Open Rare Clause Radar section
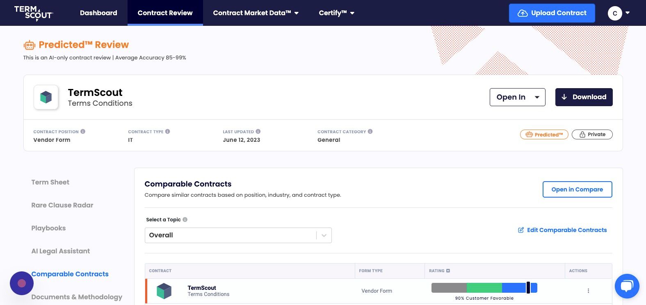Screen dimensions: 646x305 (x=62, y=205)
